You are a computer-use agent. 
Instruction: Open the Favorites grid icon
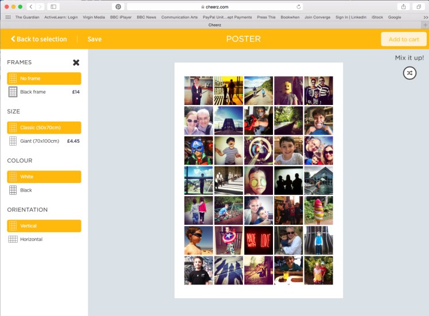tap(8, 17)
